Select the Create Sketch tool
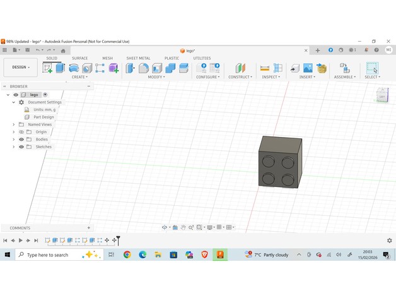Screen dimensions: 396x298 (47, 68)
